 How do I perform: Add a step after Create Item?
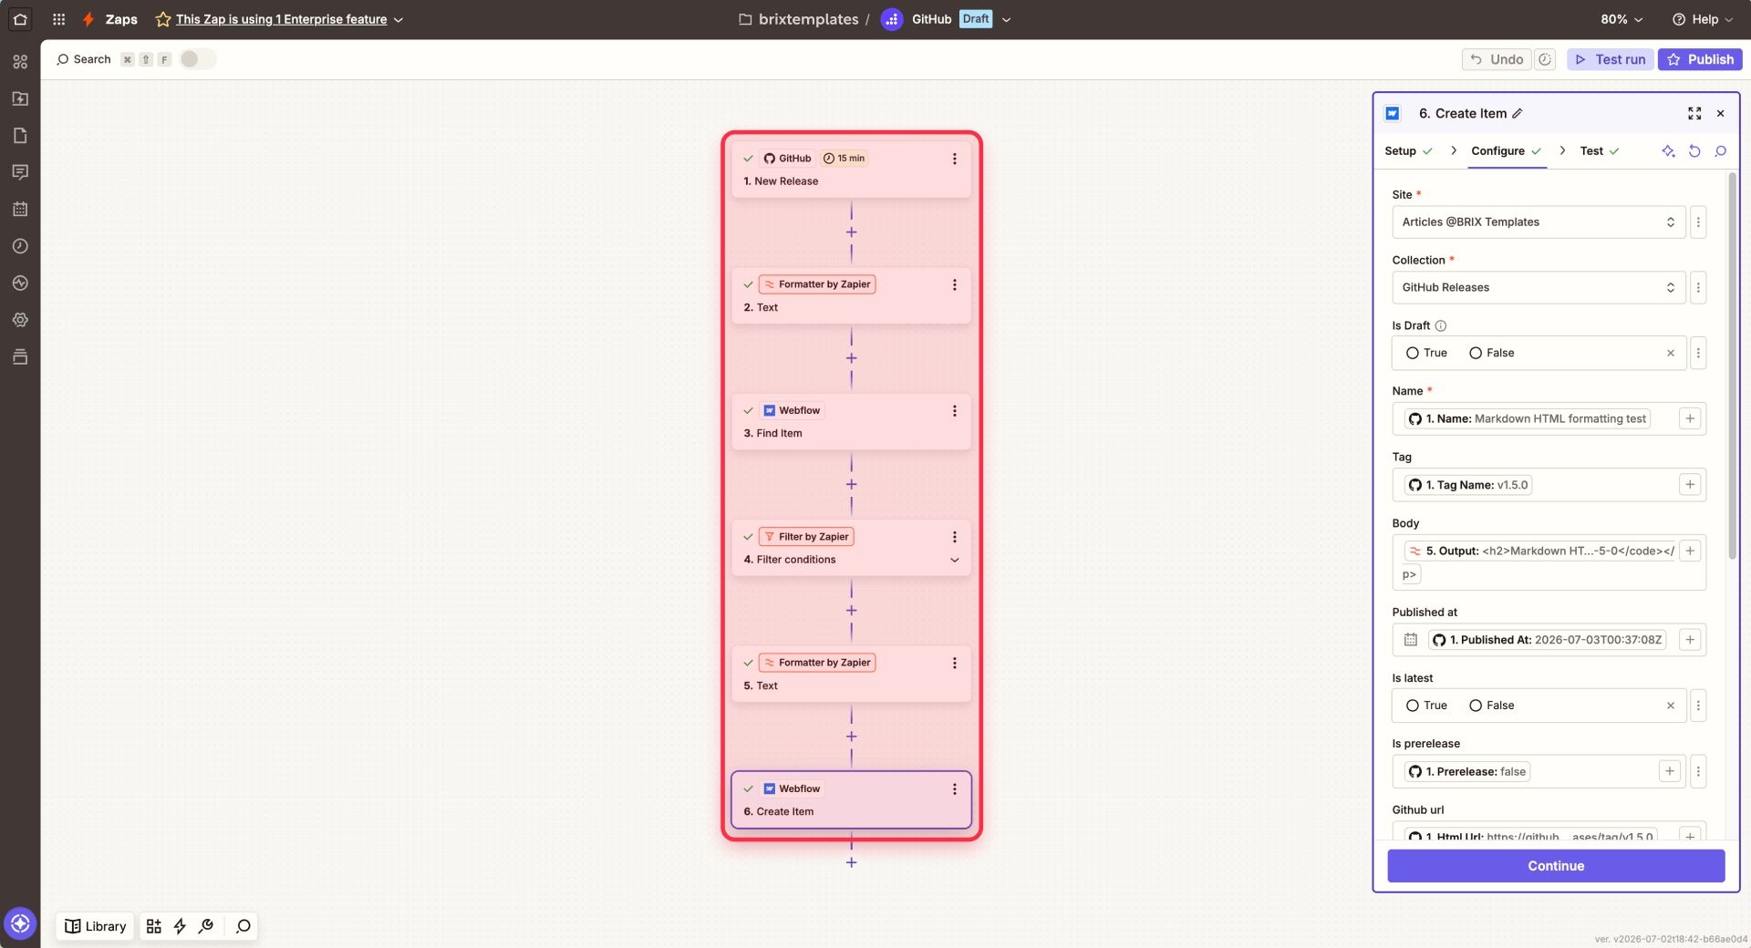point(851,862)
